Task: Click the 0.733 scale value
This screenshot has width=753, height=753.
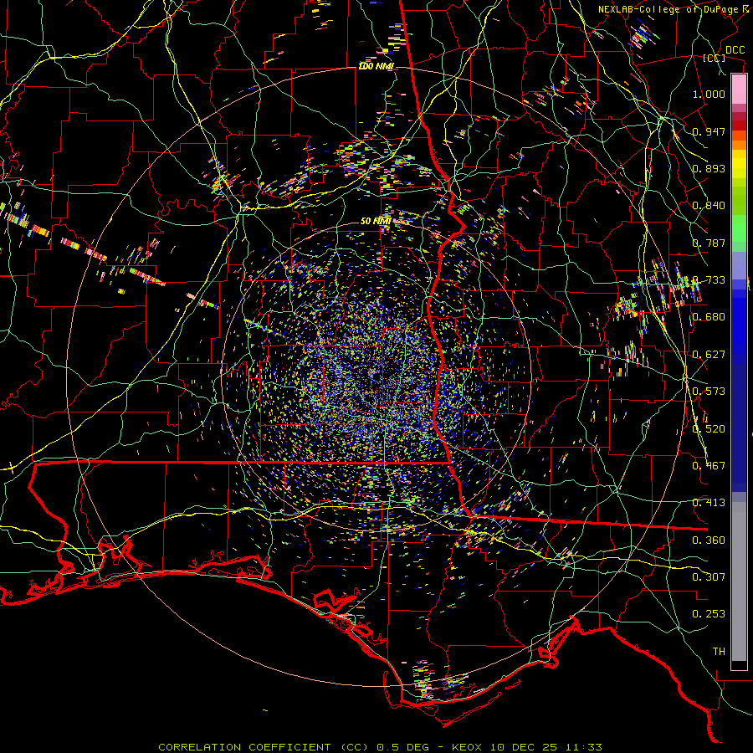Action: pyautogui.click(x=709, y=280)
